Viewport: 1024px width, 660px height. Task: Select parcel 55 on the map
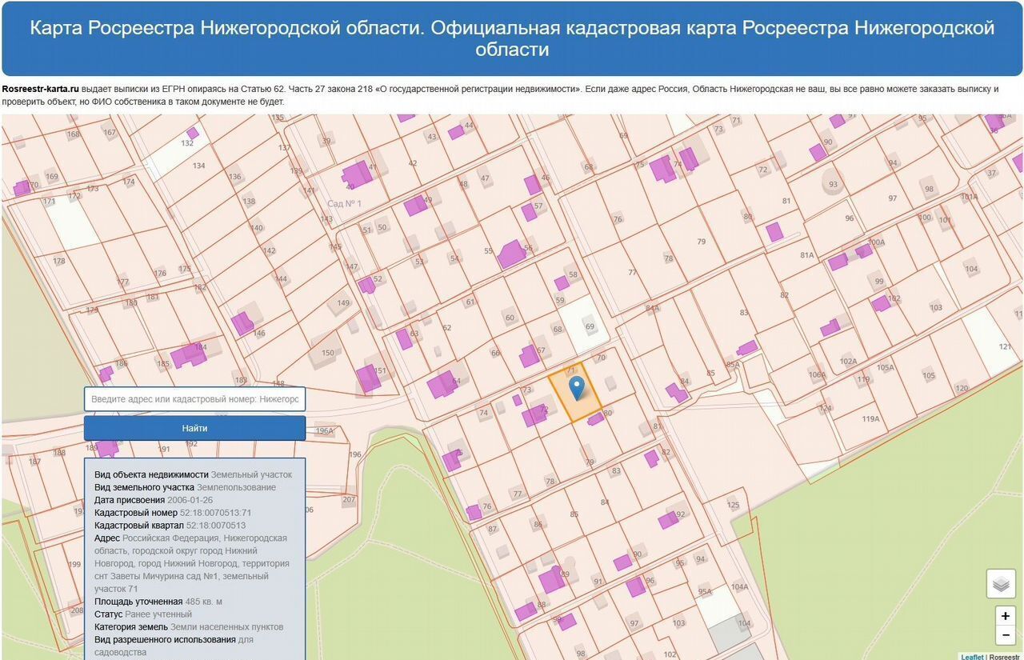[489, 251]
